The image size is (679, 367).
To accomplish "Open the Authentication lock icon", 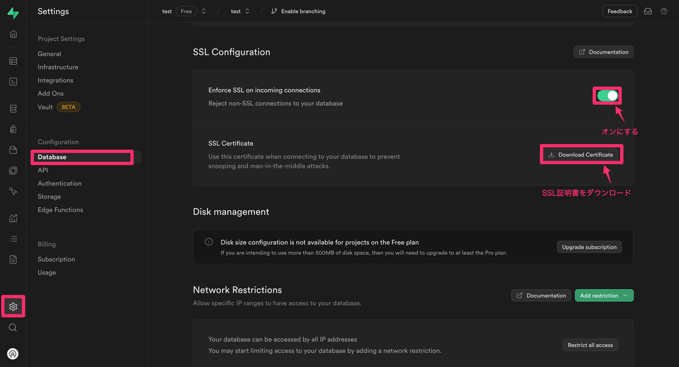I will pos(13,129).
